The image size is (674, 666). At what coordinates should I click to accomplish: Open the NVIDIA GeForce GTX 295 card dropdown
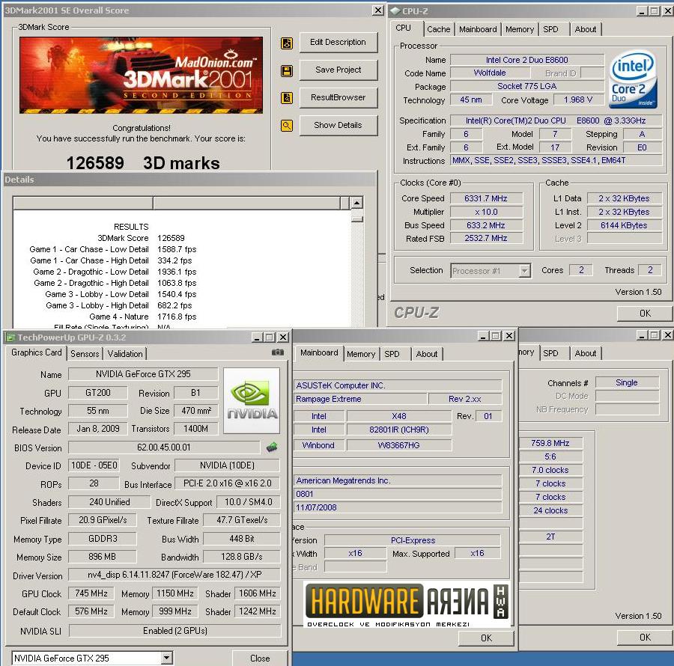(167, 658)
